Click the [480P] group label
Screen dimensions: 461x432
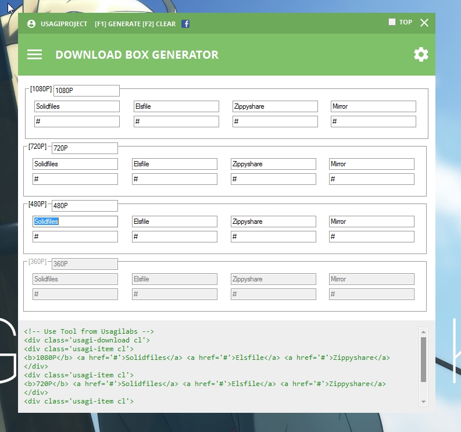point(37,204)
